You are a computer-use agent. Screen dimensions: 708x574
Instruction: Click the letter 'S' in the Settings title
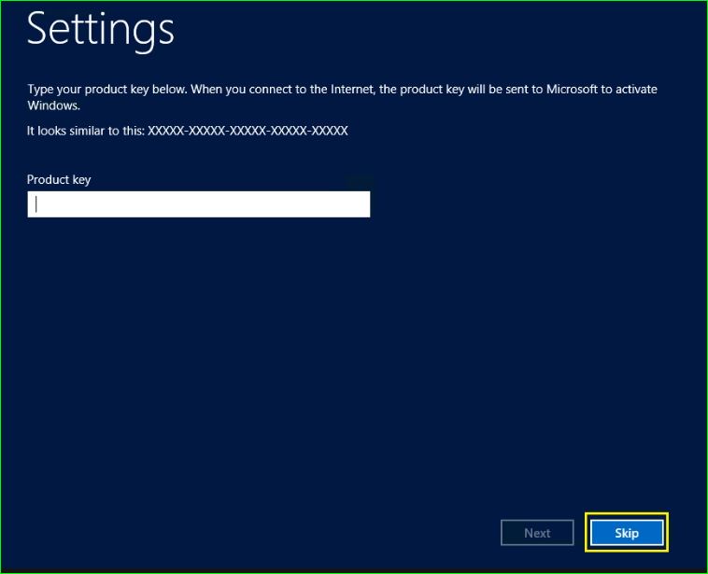click(40, 30)
